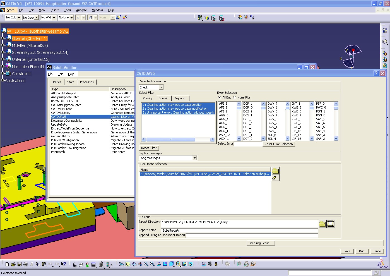Activate the Rotate view icon
390x276 pixels.
point(140,264)
